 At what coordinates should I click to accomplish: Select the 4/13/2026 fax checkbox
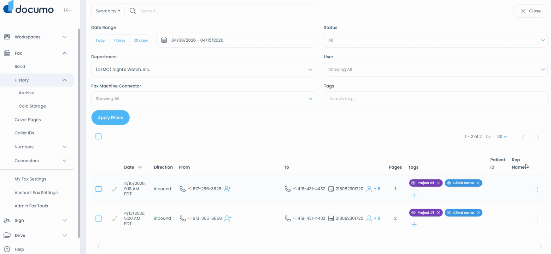99,219
